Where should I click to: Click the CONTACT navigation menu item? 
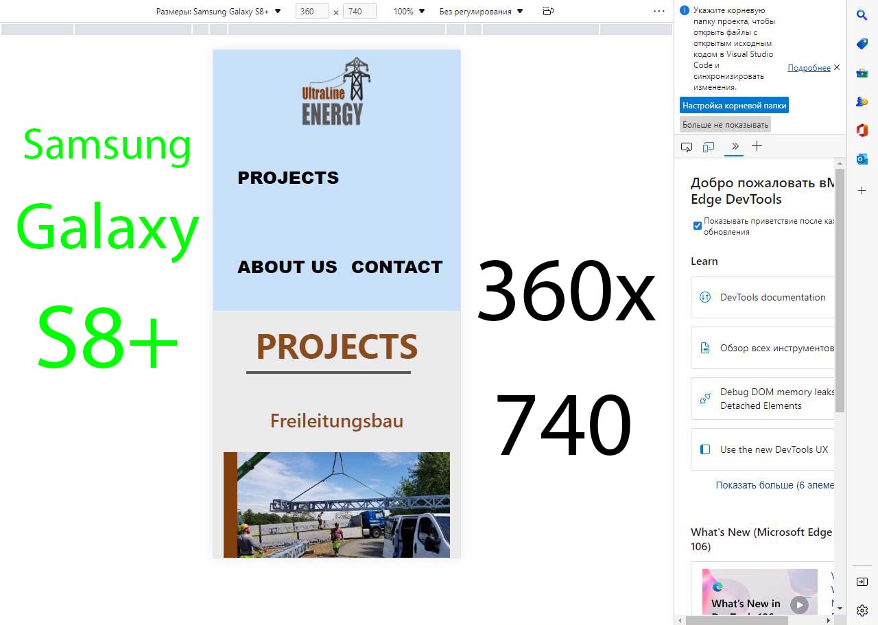coord(396,267)
